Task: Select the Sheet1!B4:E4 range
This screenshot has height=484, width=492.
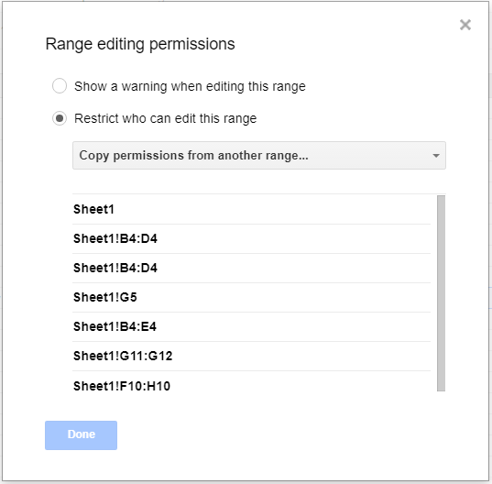Action: pos(251,326)
